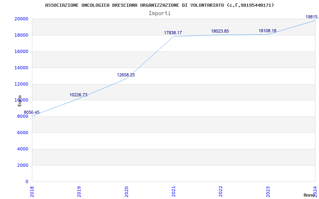This screenshot has width=319, height=199.
Task: Click x-axis year 2022
Action: point(221,191)
